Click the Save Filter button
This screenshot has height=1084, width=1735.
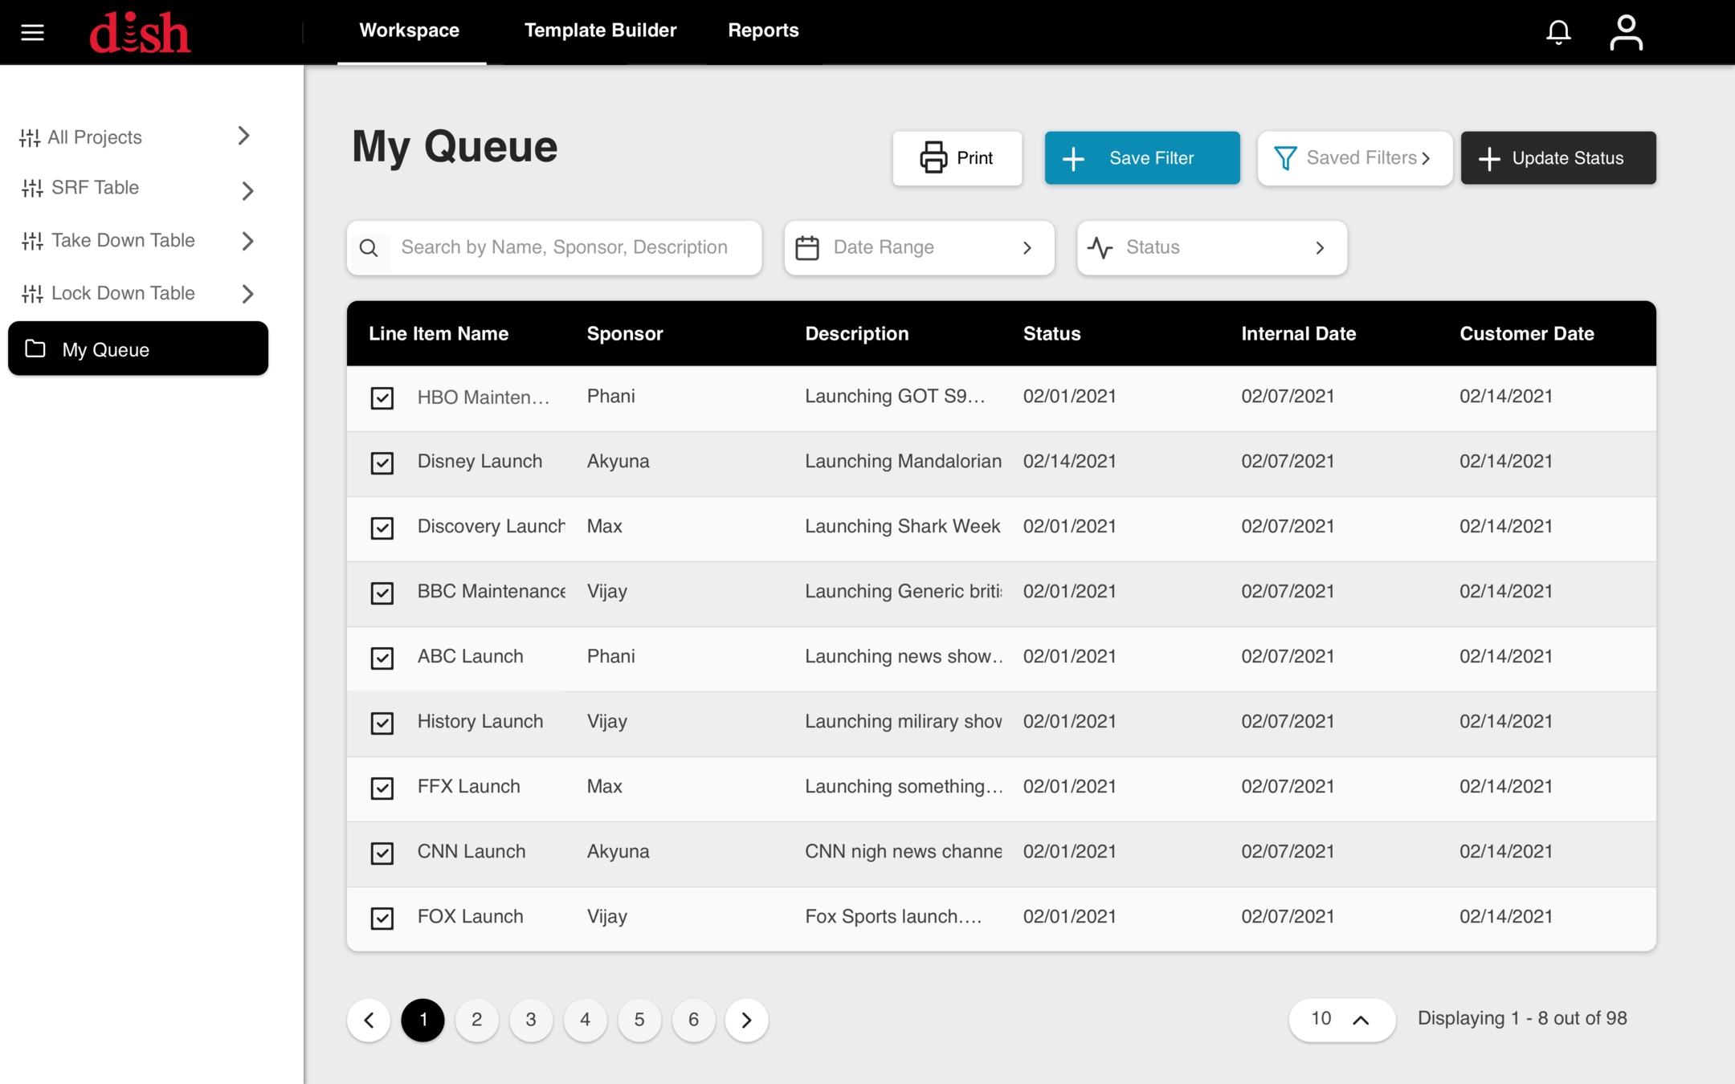1141,158
